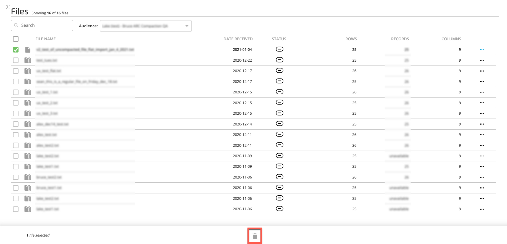Viewport: 507px width, 244px height.
Task: Toggle the select-all checkbox in the header
Action: point(16,39)
